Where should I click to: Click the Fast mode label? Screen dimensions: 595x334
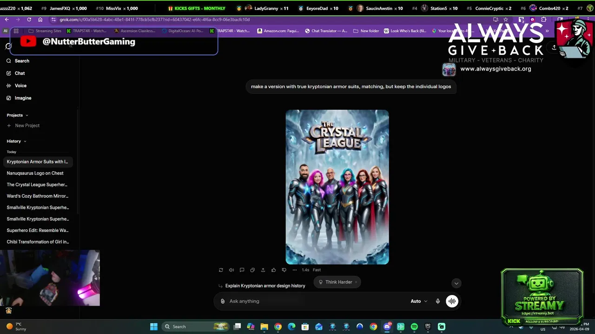(x=317, y=270)
